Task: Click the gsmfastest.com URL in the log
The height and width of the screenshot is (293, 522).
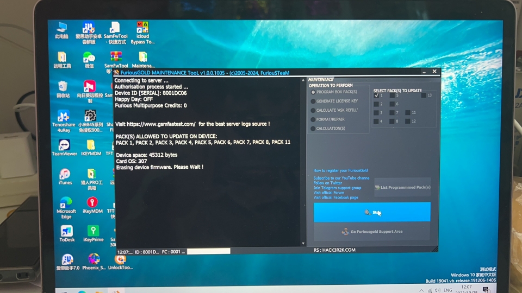Action: 161,124
